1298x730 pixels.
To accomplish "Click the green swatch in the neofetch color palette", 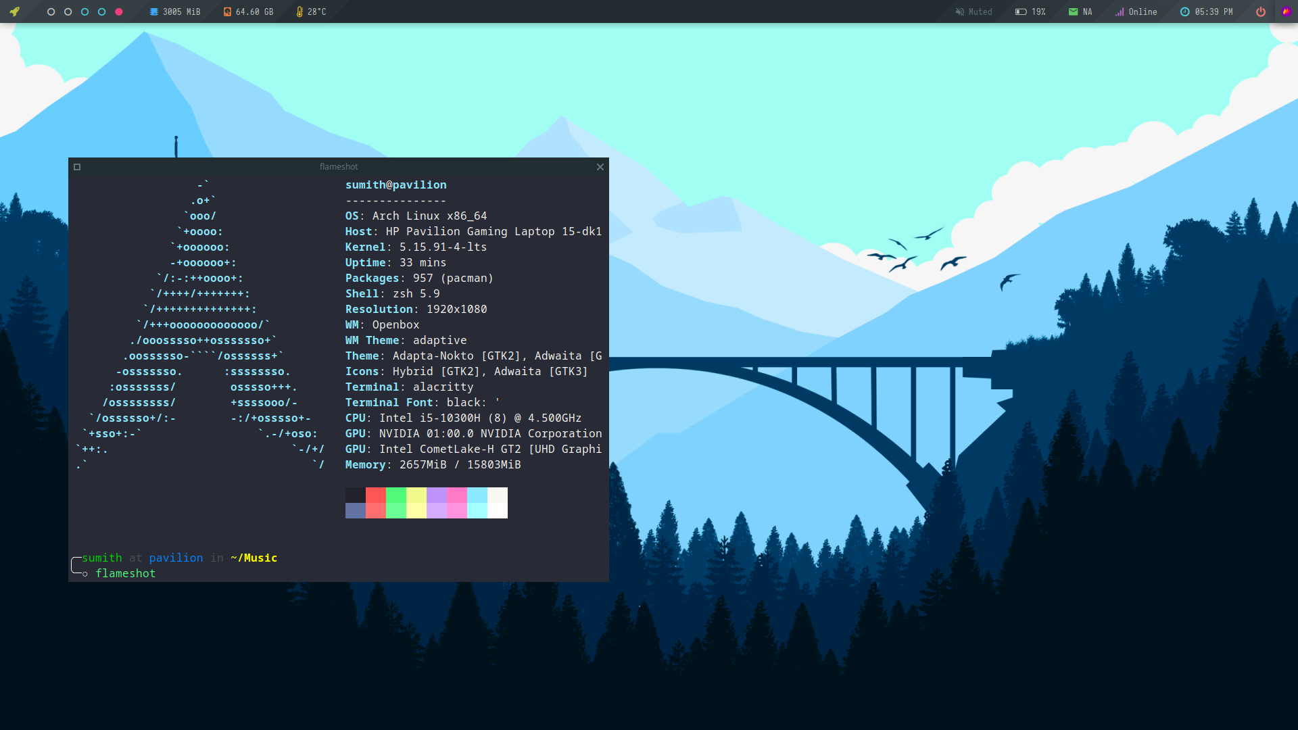I will [395, 503].
